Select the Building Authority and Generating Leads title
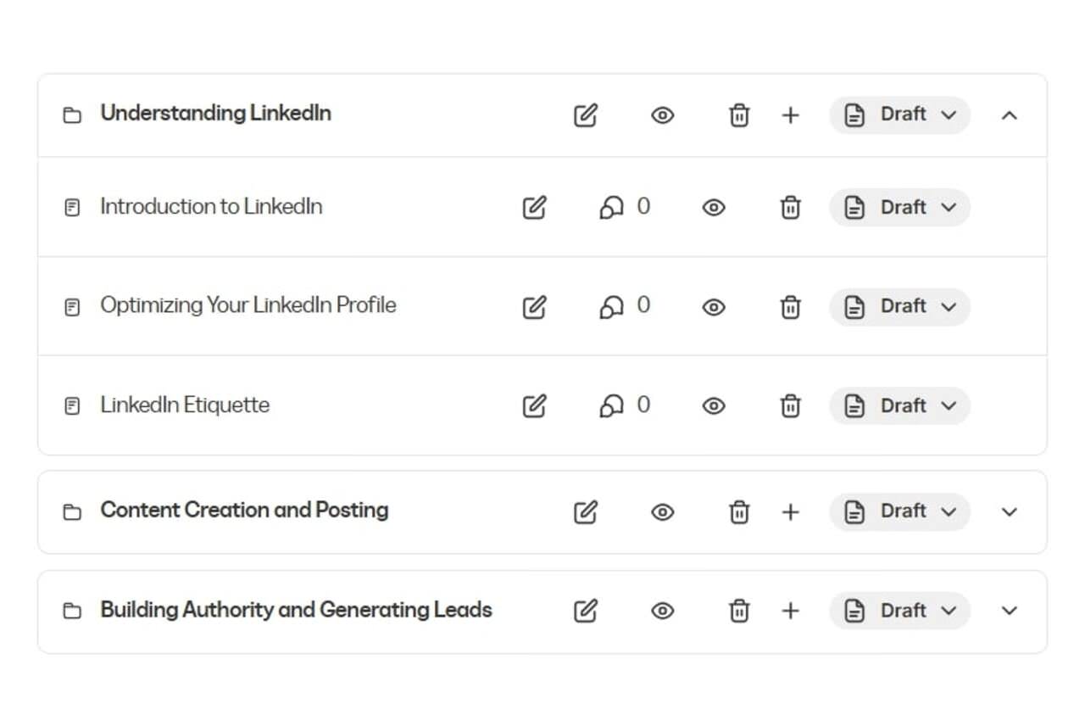The width and height of the screenshot is (1085, 726). (x=296, y=610)
